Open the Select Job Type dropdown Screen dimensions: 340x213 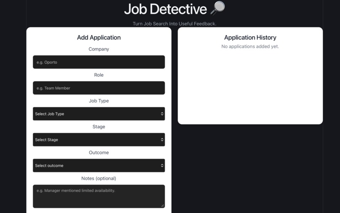99,113
